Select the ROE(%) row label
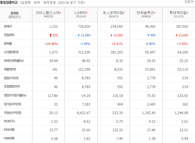Screen dimensions: 195x143 pos(9,121)
